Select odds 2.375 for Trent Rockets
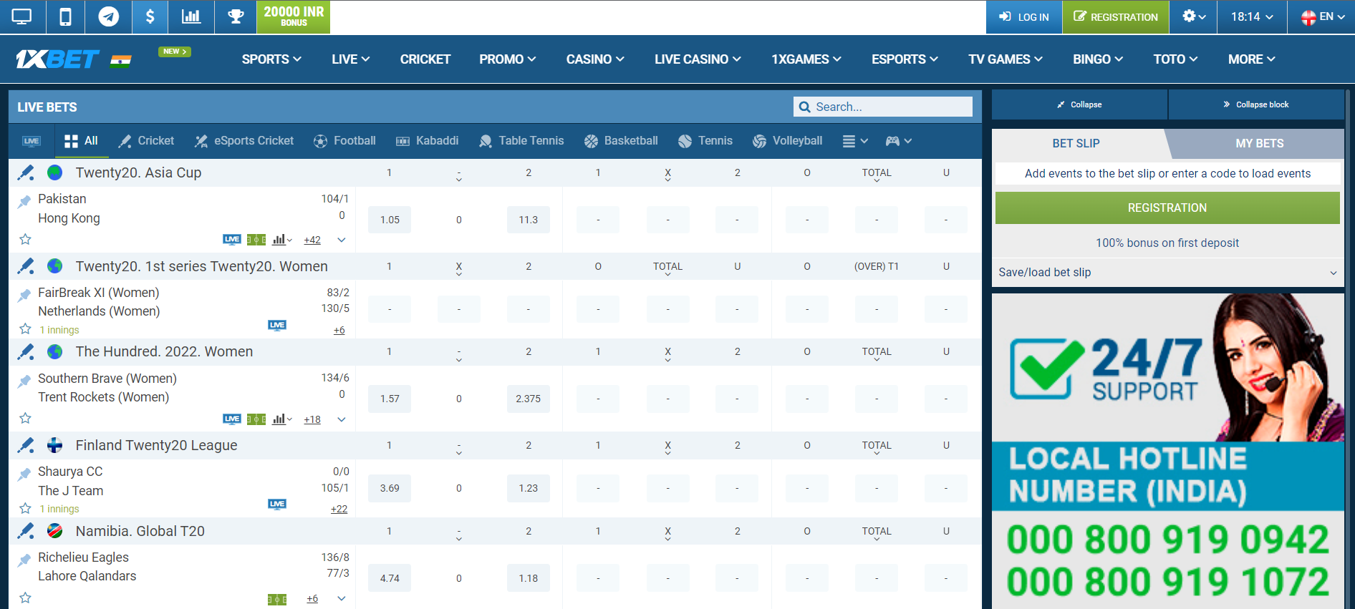This screenshot has width=1355, height=609. pyautogui.click(x=529, y=399)
